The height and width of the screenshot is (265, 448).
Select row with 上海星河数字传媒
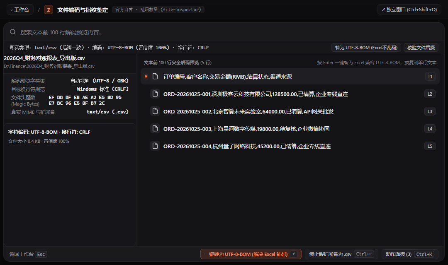290,129
